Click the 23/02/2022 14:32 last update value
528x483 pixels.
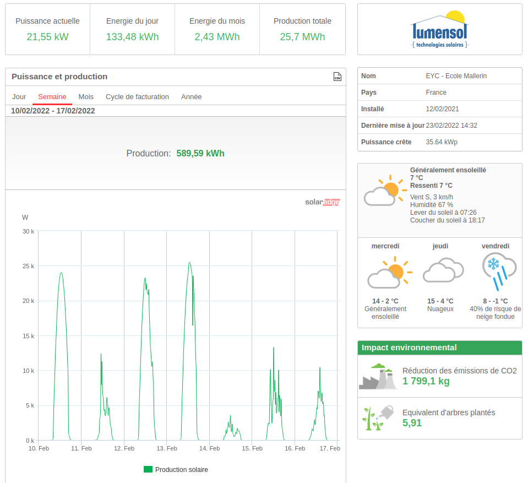(451, 126)
